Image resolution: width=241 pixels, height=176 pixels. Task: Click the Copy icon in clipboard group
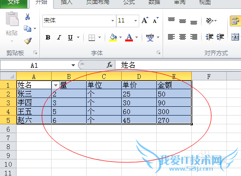(27, 29)
